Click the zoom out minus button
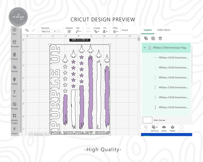203x162 pixels. tap(31, 135)
